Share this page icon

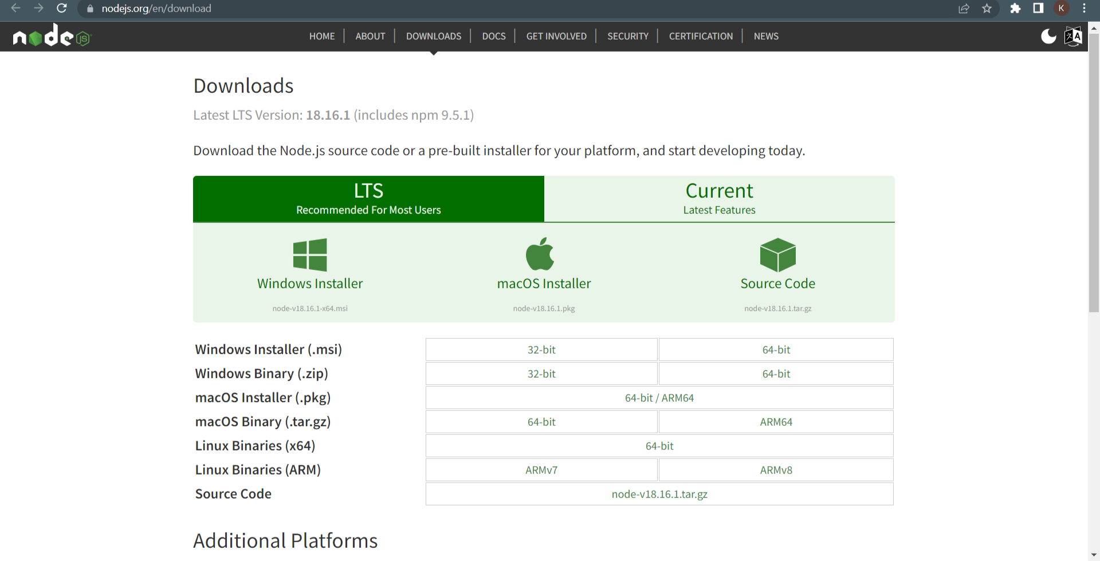964,9
